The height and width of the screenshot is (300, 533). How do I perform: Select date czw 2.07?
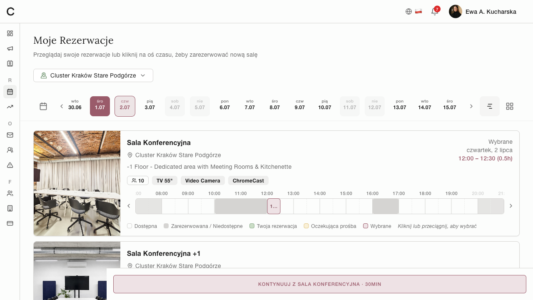tap(125, 106)
